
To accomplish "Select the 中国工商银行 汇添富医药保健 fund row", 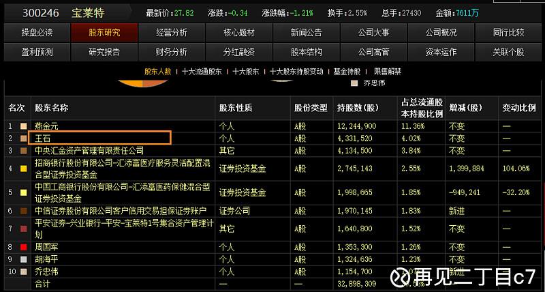I will coord(123,192).
